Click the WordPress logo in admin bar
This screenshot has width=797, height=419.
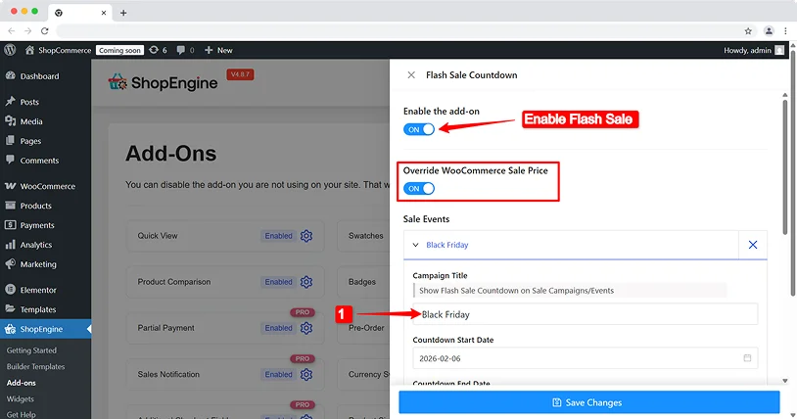(10, 50)
